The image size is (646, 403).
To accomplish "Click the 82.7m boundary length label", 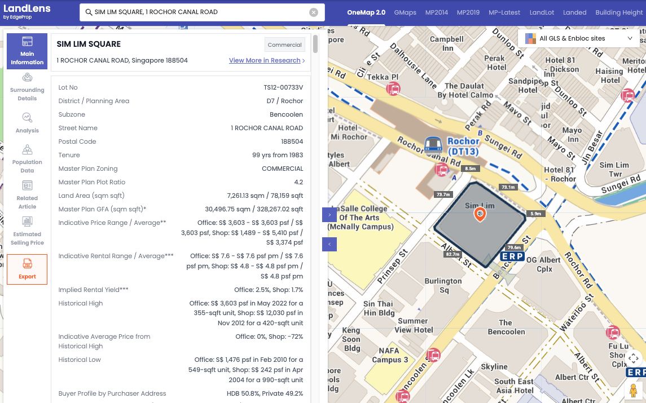I will click(x=453, y=254).
